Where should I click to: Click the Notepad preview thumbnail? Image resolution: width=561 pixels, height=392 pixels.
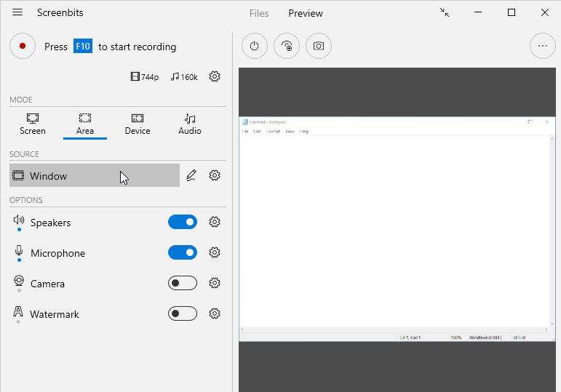(x=397, y=229)
